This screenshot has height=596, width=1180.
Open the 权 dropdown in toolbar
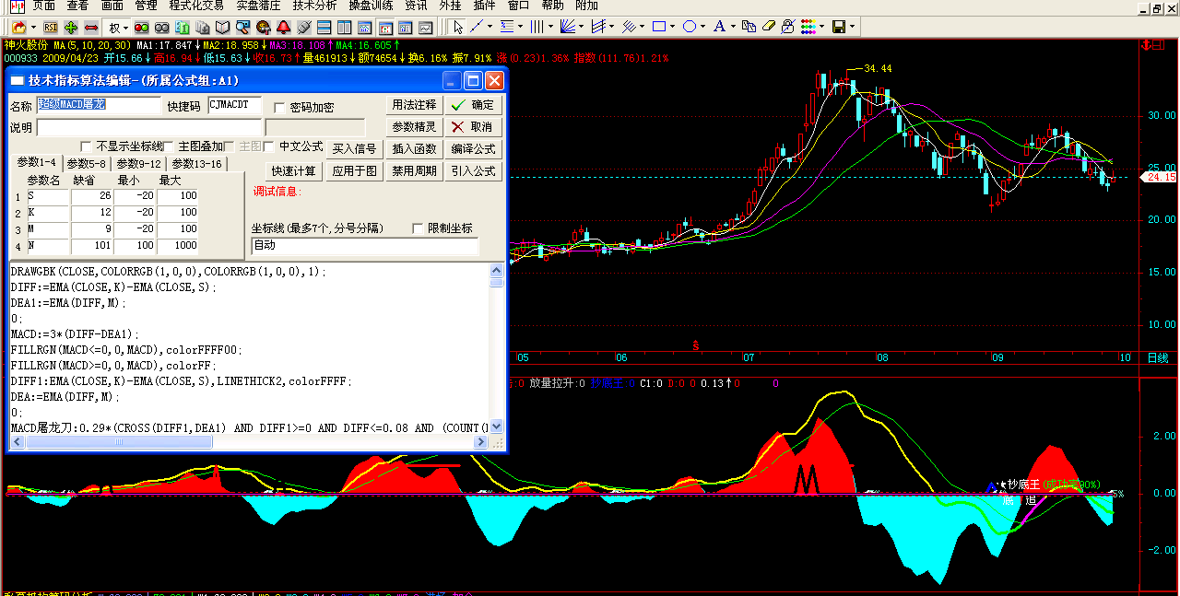[116, 27]
